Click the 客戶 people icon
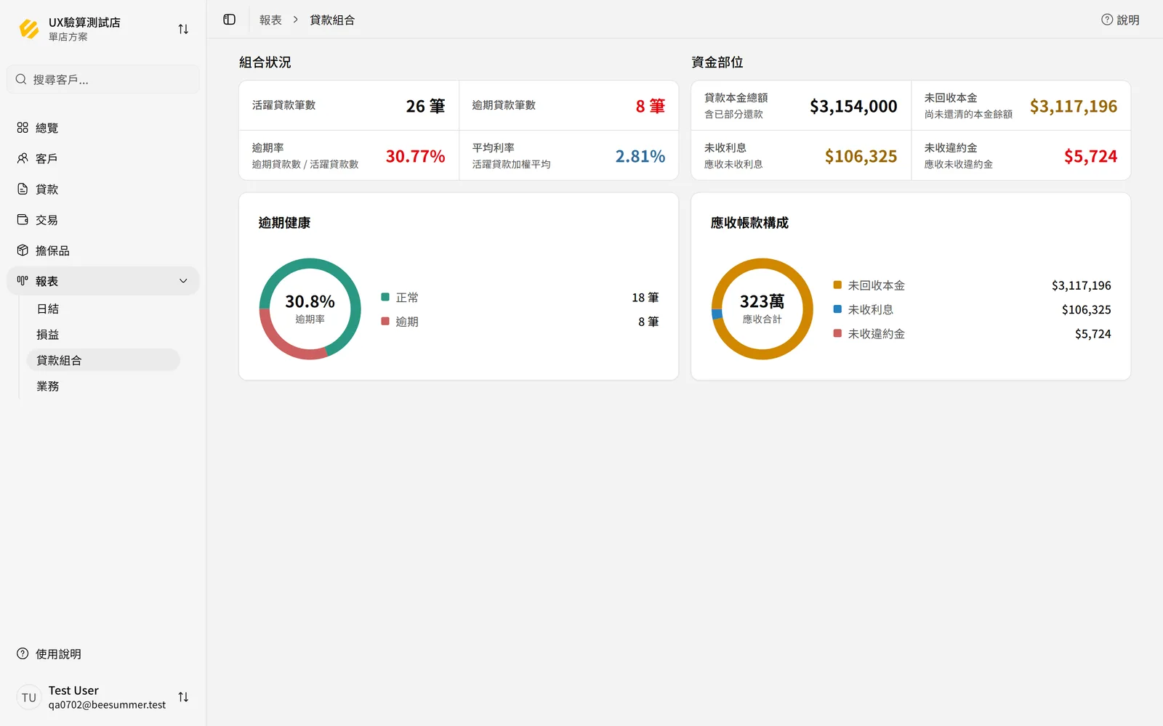 pyautogui.click(x=23, y=158)
